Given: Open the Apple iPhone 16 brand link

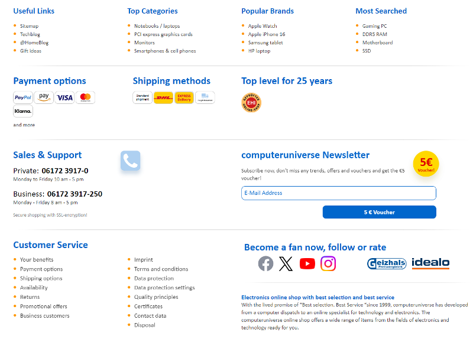Looking at the screenshot, I should [267, 34].
